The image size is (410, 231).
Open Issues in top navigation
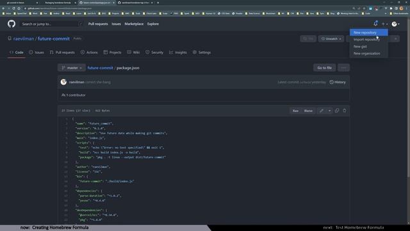(116, 24)
